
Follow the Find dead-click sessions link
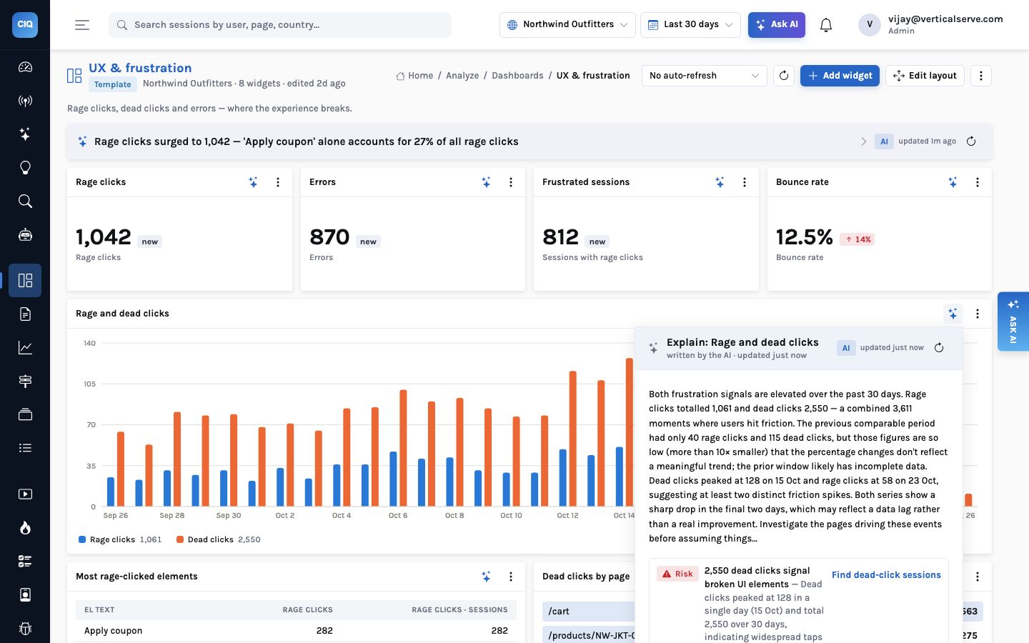(x=886, y=575)
